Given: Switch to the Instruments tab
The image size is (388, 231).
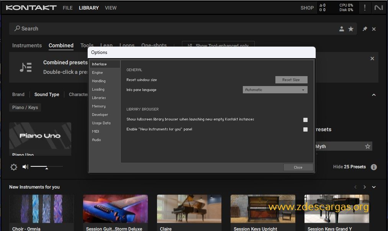Looking at the screenshot, I should coord(27,46).
